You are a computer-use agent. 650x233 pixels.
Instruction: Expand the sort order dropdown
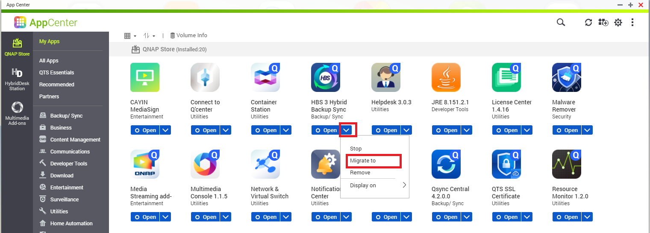coord(149,35)
